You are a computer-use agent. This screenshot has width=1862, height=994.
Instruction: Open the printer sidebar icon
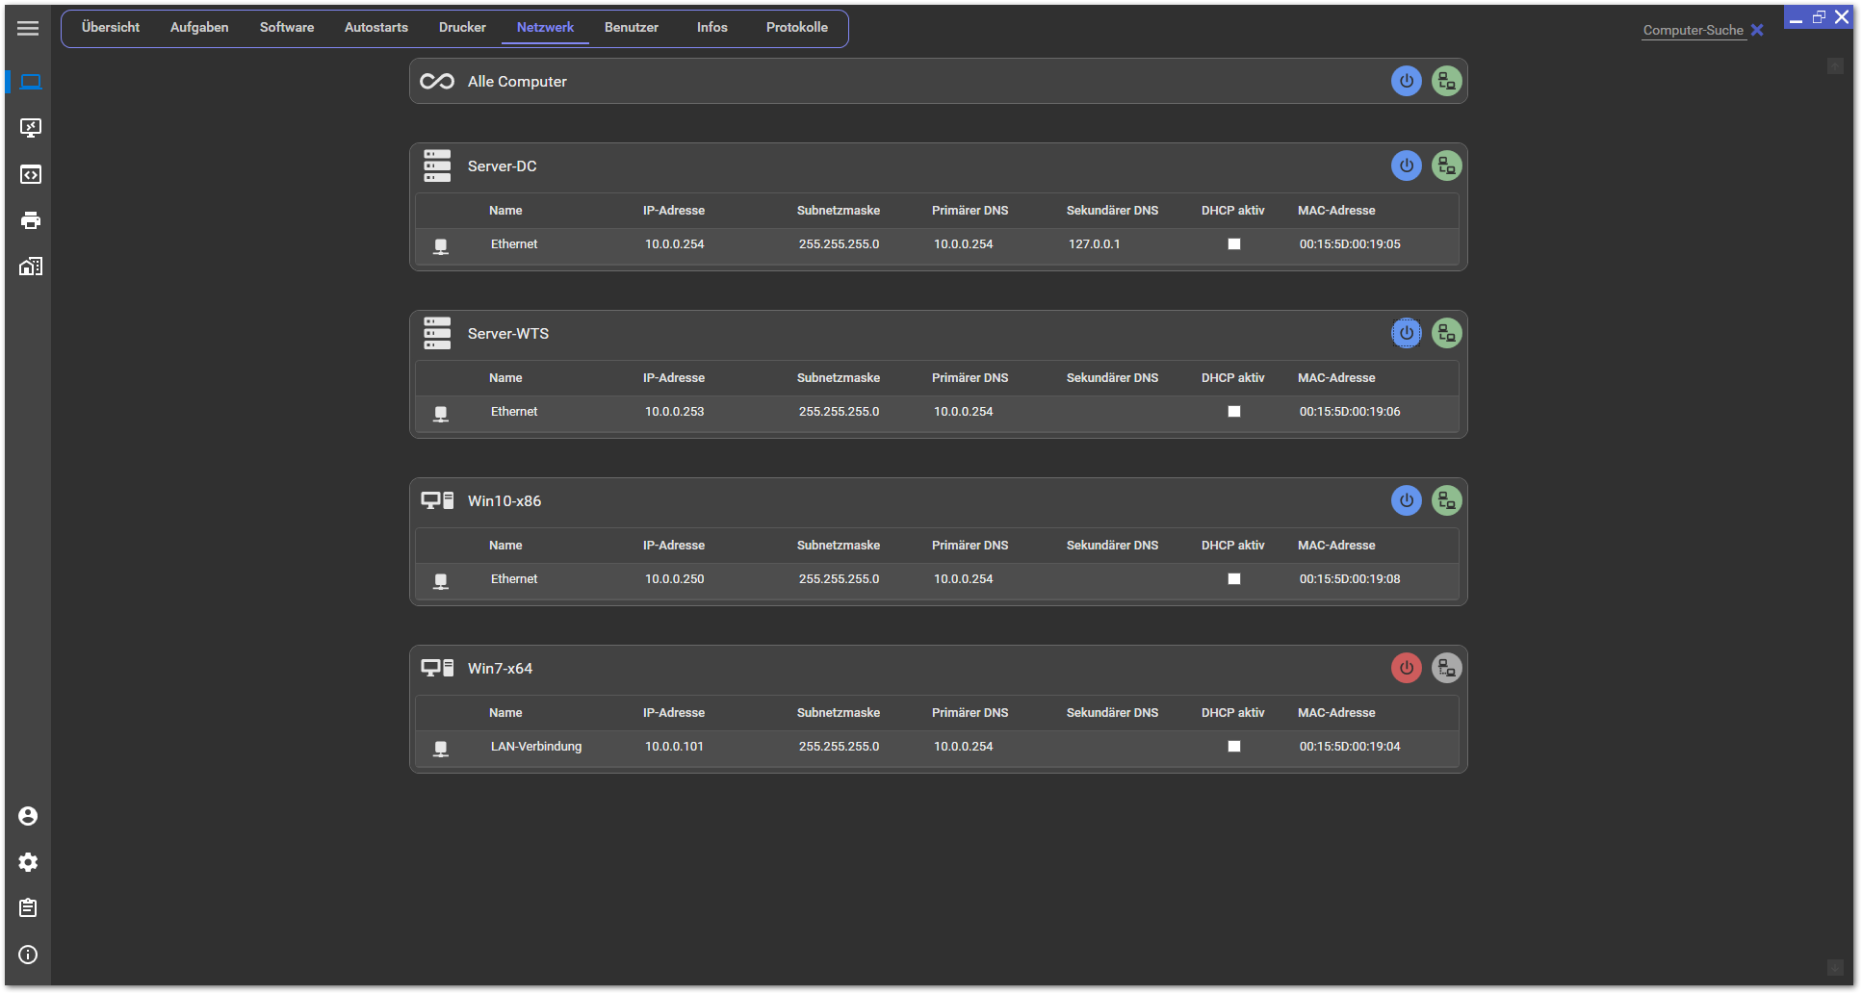pyautogui.click(x=30, y=220)
